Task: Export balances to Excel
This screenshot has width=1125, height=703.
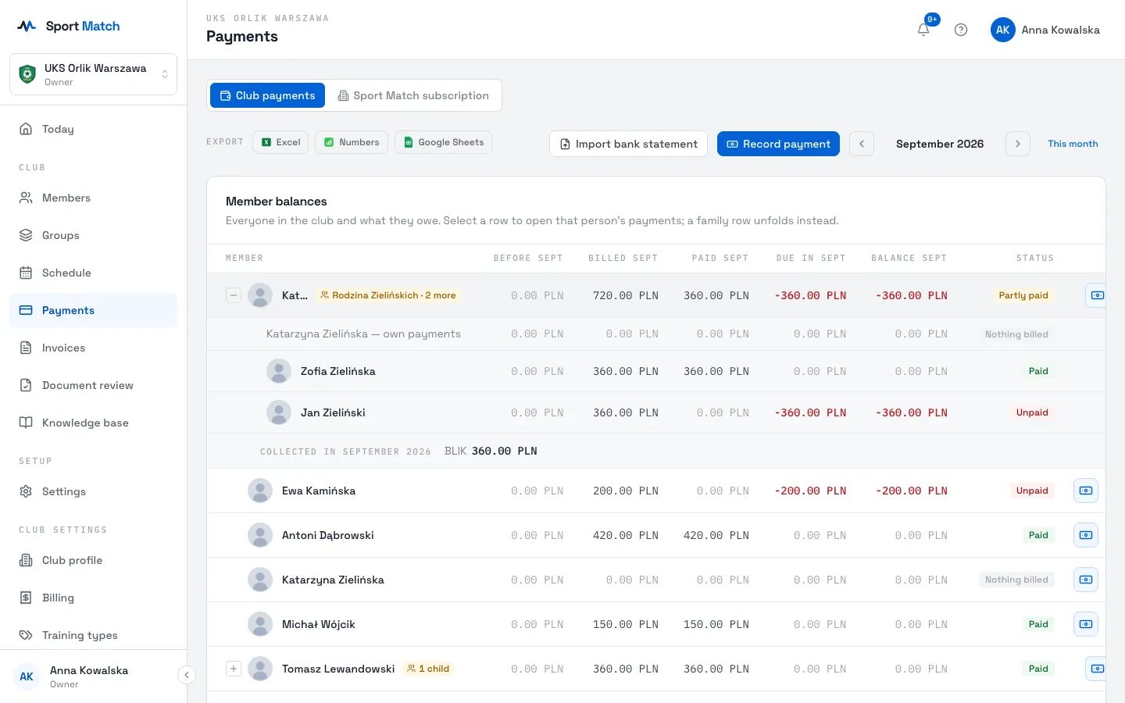Action: [280, 142]
